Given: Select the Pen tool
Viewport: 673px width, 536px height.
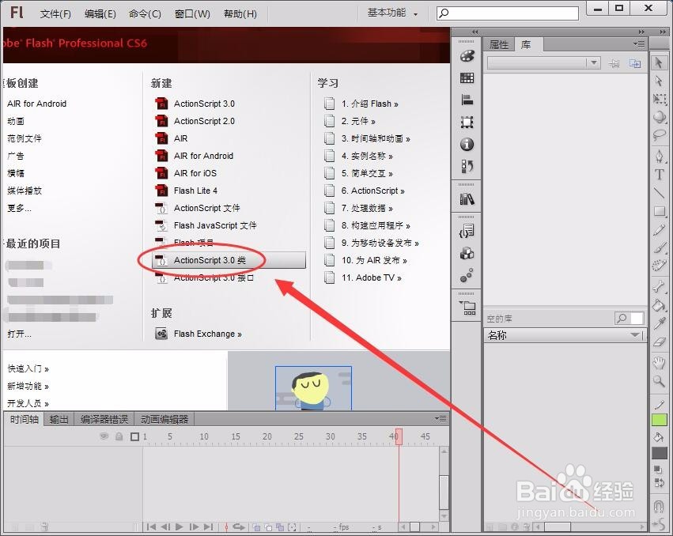Looking at the screenshot, I should [659, 156].
